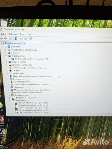Open the Файл menu
This screenshot has width=112, height=149.
[3, 34]
